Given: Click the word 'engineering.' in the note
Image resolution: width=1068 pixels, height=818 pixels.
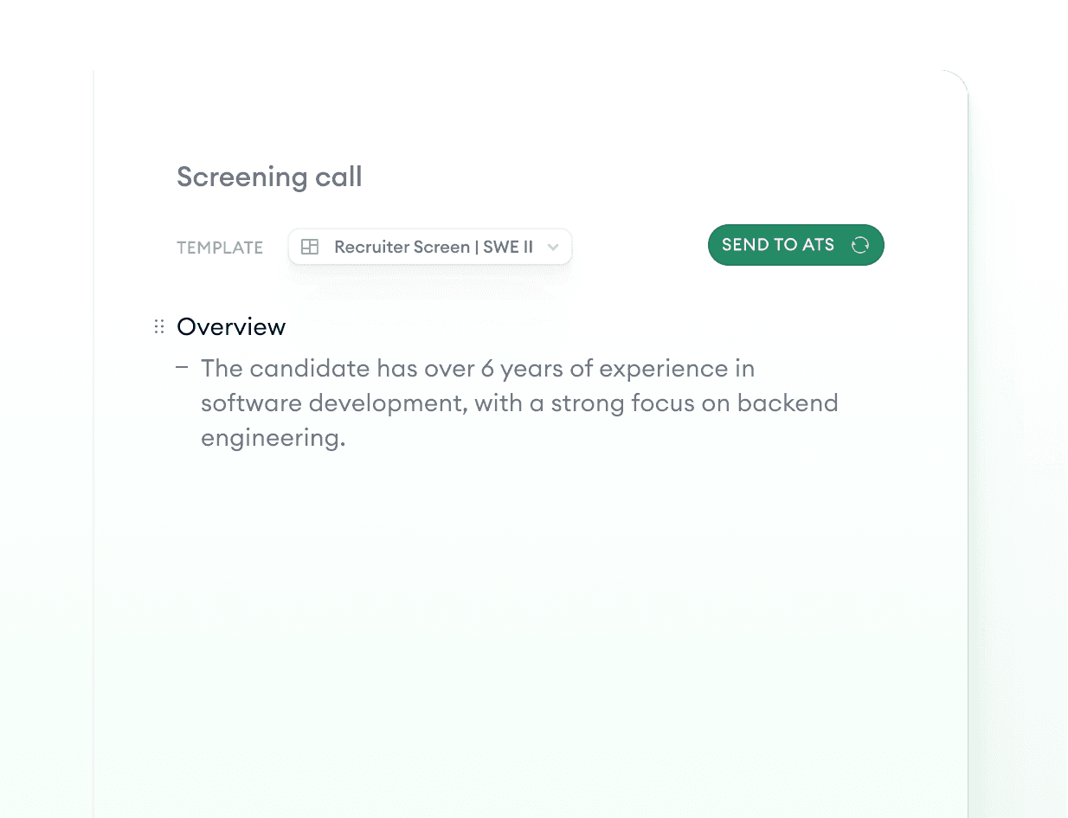Looking at the screenshot, I should point(273,438).
